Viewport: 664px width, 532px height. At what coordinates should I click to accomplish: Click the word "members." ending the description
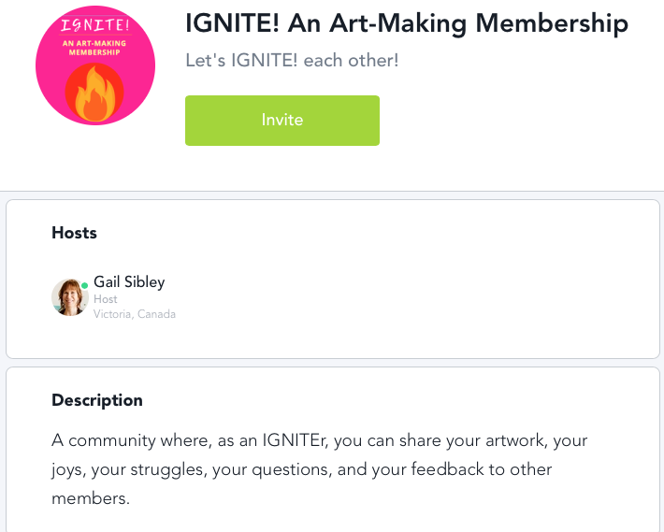[x=91, y=498]
